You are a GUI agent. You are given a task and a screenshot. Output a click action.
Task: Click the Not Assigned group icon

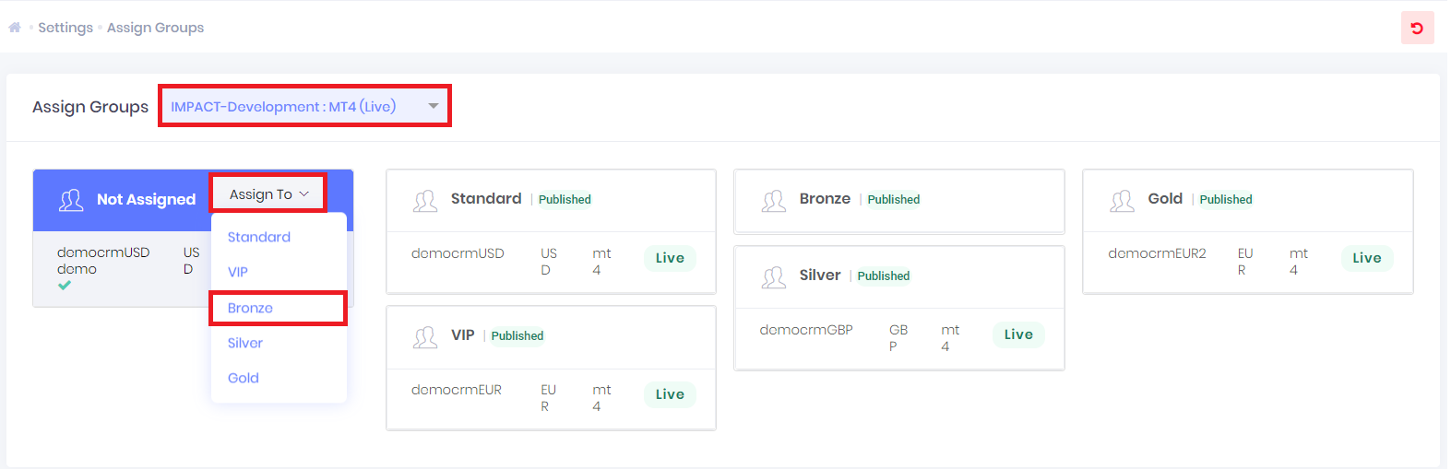(71, 200)
